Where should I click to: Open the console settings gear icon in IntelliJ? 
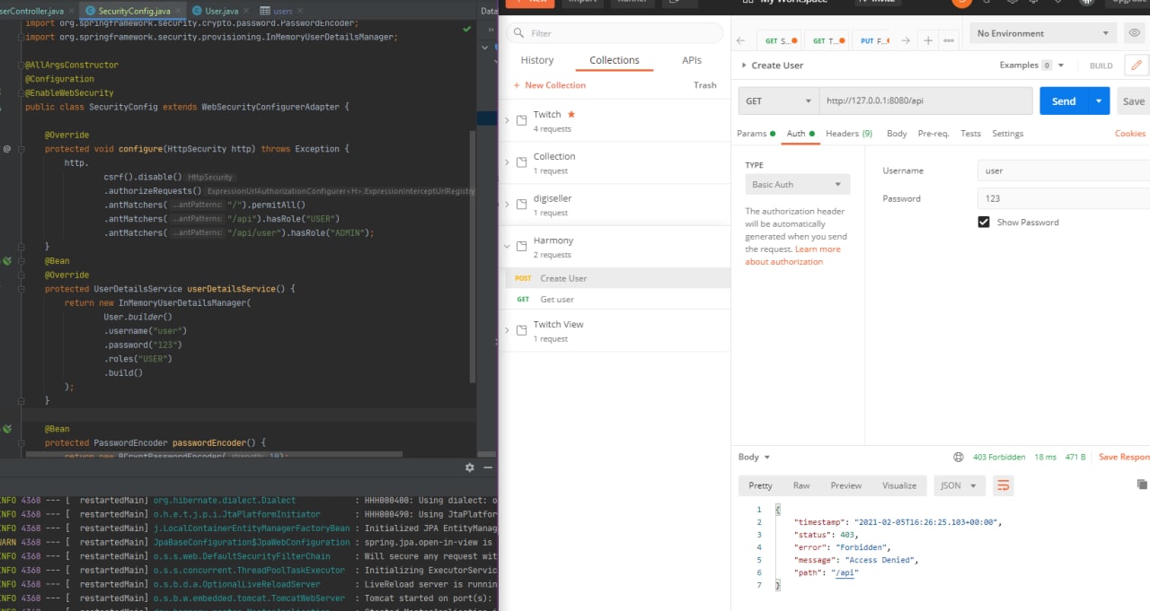[469, 467]
